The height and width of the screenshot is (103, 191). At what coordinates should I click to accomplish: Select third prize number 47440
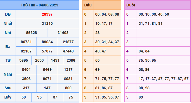tap(68, 51)
